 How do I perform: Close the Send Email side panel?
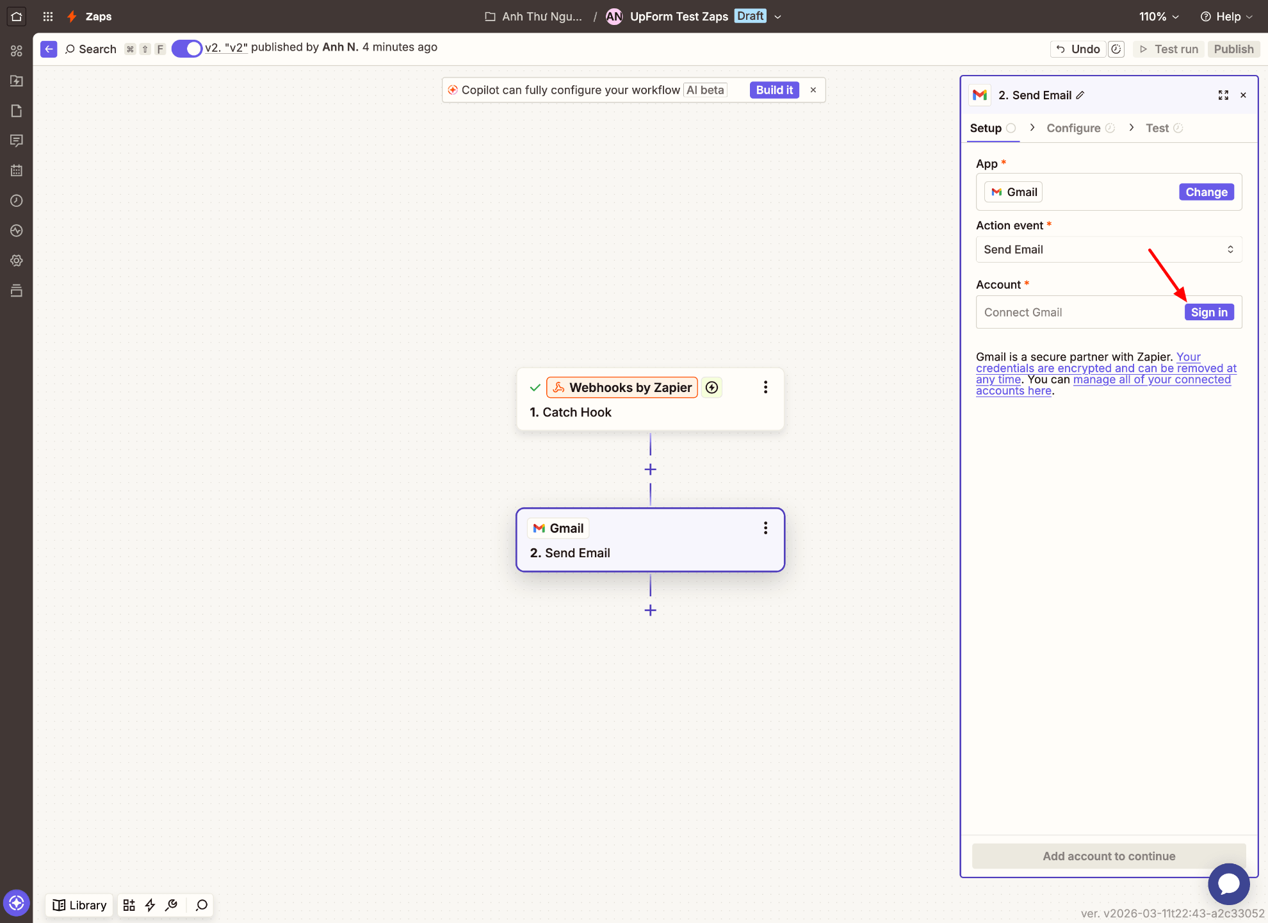tap(1244, 95)
